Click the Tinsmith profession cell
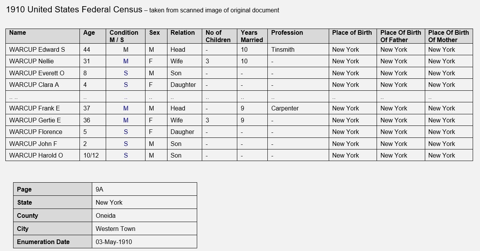 pos(298,49)
